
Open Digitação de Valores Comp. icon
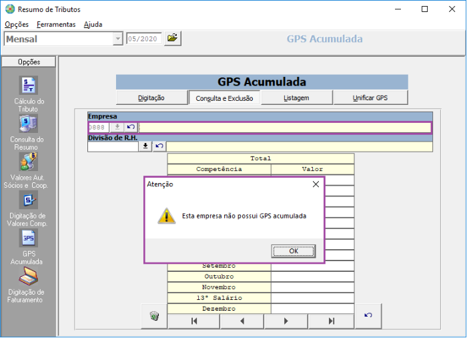point(29,200)
